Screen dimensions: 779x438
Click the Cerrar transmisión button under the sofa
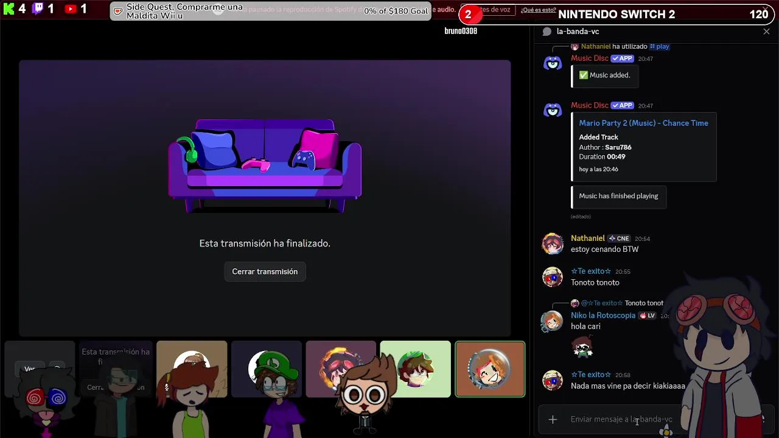[265, 271]
